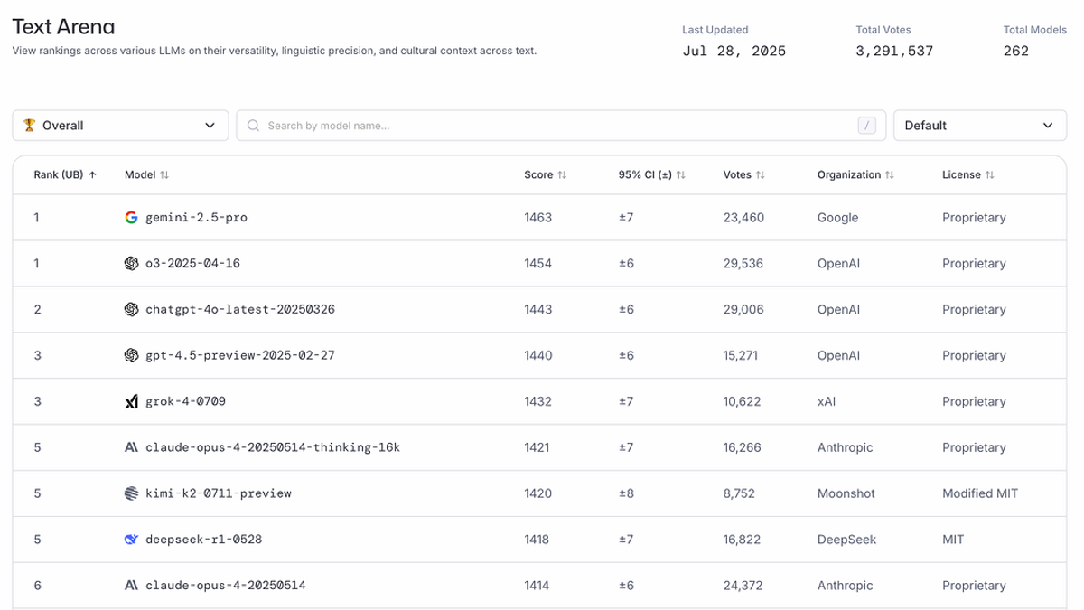The width and height of the screenshot is (1084, 610).
Task: Click the OpenAI logo beside o3-2025-04-16
Action: pyautogui.click(x=131, y=264)
